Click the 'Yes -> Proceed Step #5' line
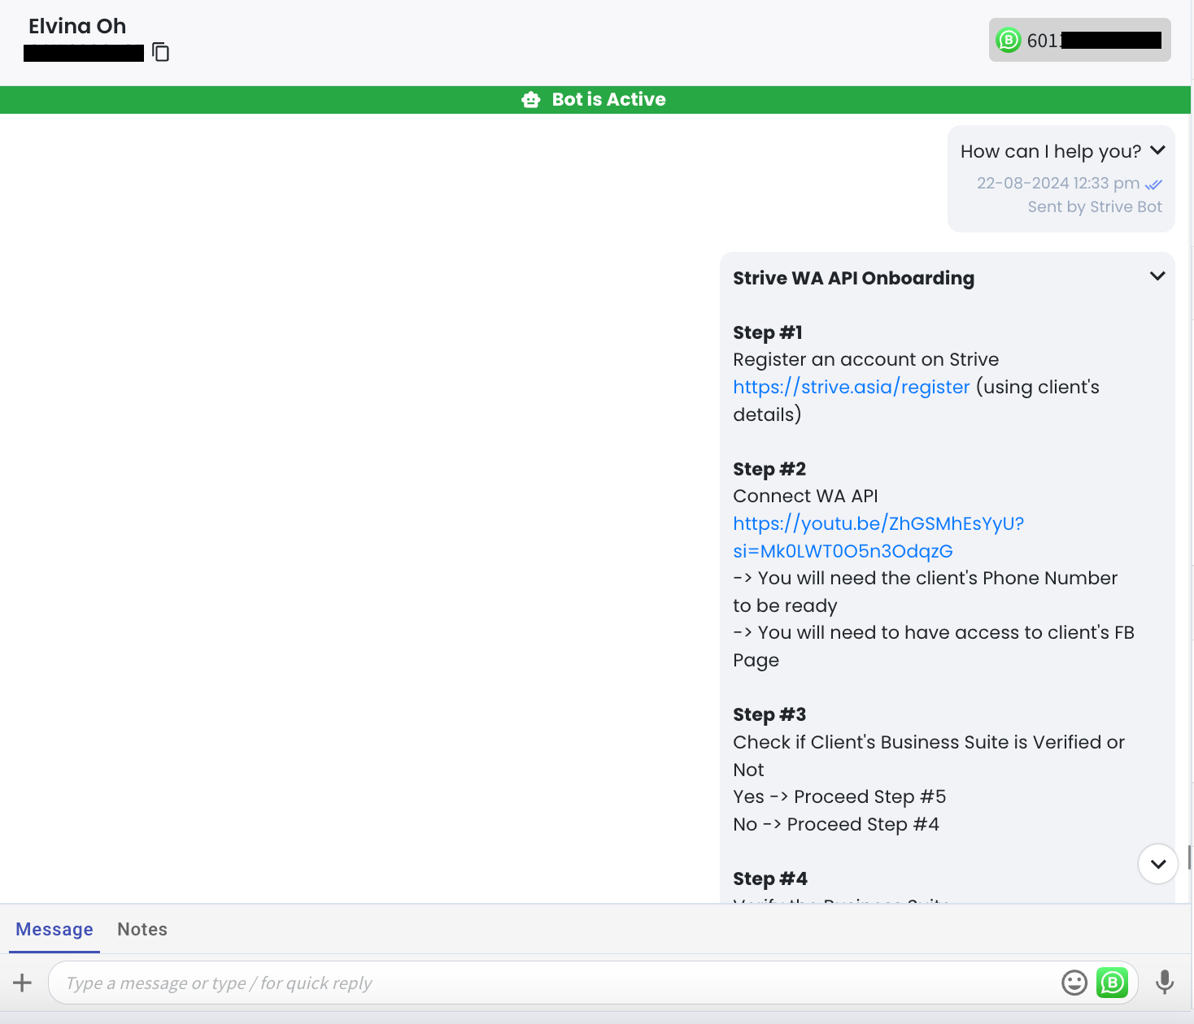1194x1024 pixels. pos(839,796)
